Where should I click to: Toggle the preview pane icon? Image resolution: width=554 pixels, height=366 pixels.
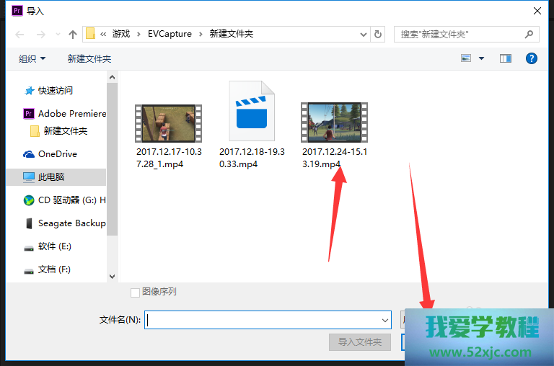pyautogui.click(x=506, y=58)
